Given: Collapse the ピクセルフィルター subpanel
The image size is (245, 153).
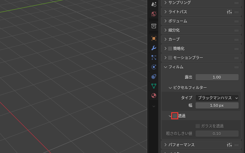Looking at the screenshot, I should point(170,88).
